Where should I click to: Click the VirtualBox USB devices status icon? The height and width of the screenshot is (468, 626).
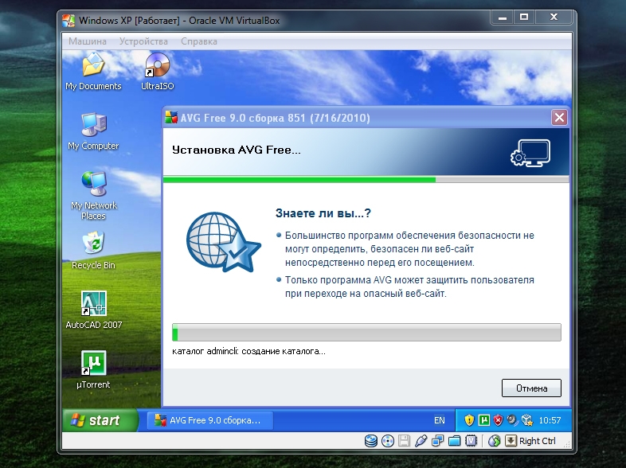tap(421, 441)
